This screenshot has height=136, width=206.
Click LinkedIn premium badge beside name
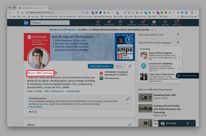pyautogui.click(x=55, y=73)
